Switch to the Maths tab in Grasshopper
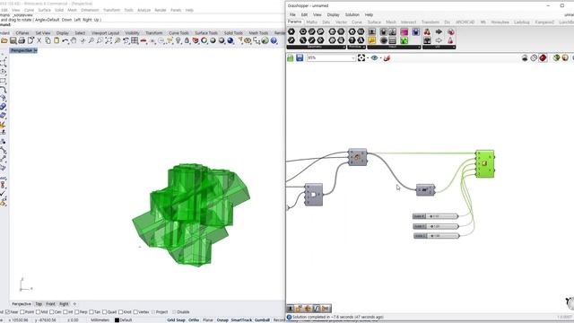Viewport: 574px width, 323px height. (311, 22)
